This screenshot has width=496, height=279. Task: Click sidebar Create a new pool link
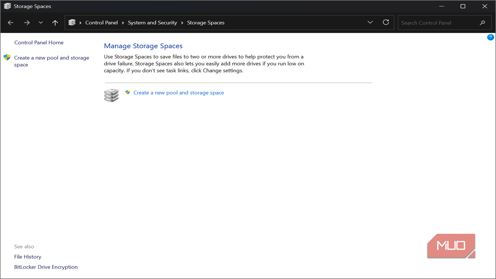tap(52, 61)
